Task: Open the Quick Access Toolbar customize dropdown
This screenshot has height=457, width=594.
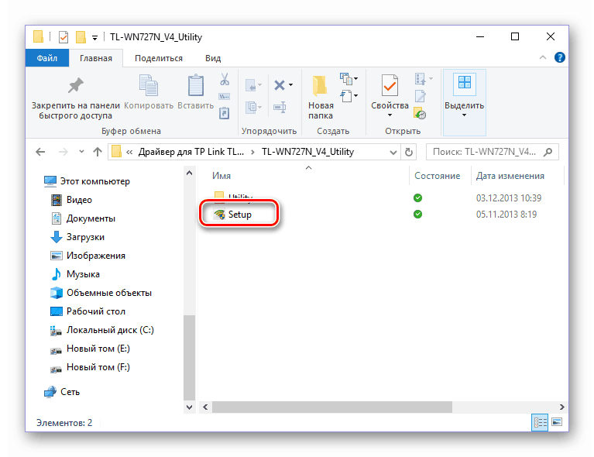Action: [94, 37]
